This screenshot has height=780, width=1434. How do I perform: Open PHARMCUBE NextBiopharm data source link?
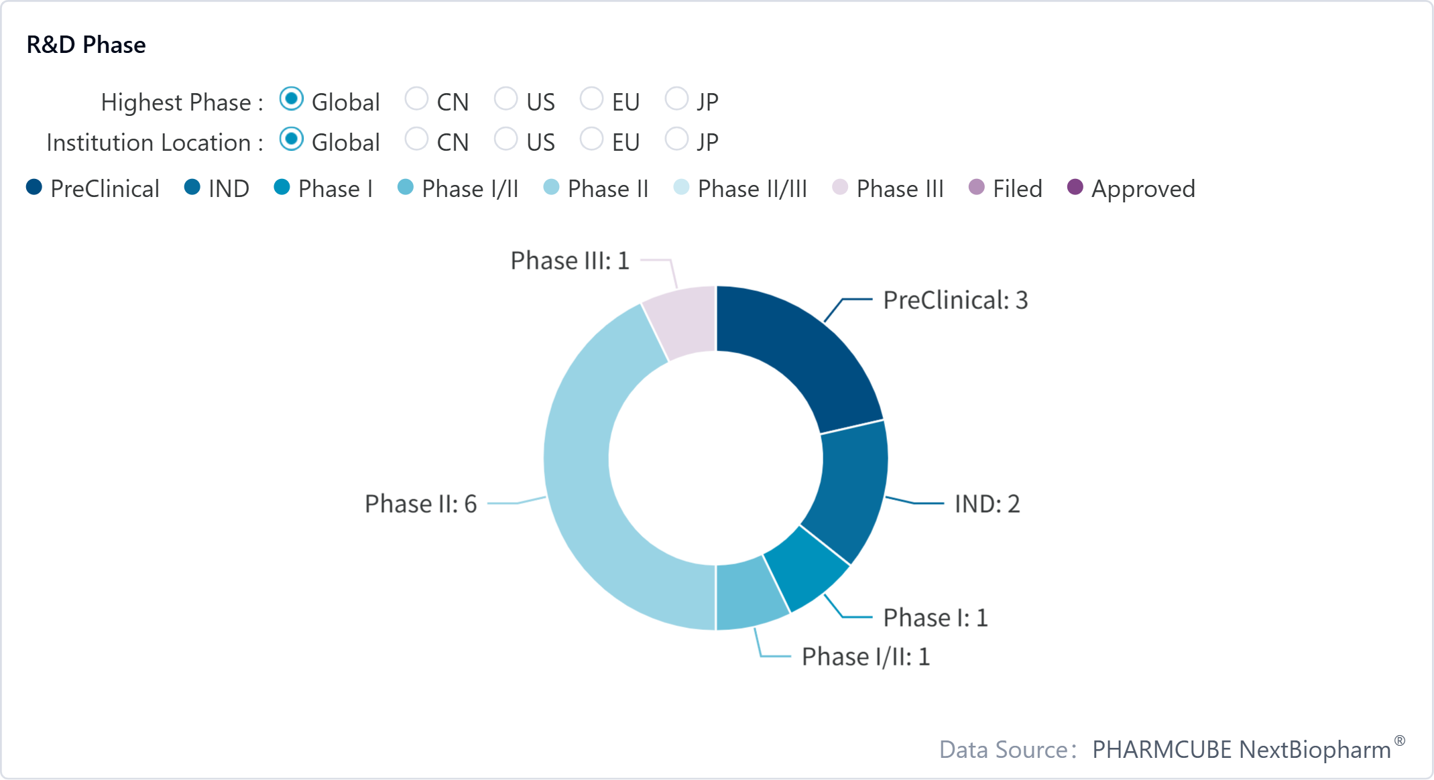click(x=1242, y=749)
